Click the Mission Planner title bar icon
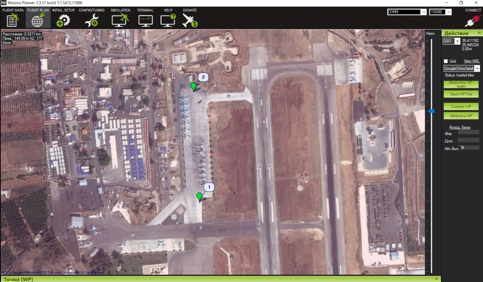 coord(3,3)
